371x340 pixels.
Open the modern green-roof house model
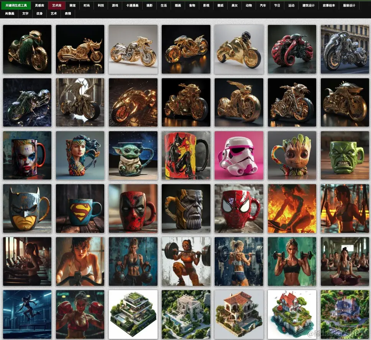tap(133, 315)
